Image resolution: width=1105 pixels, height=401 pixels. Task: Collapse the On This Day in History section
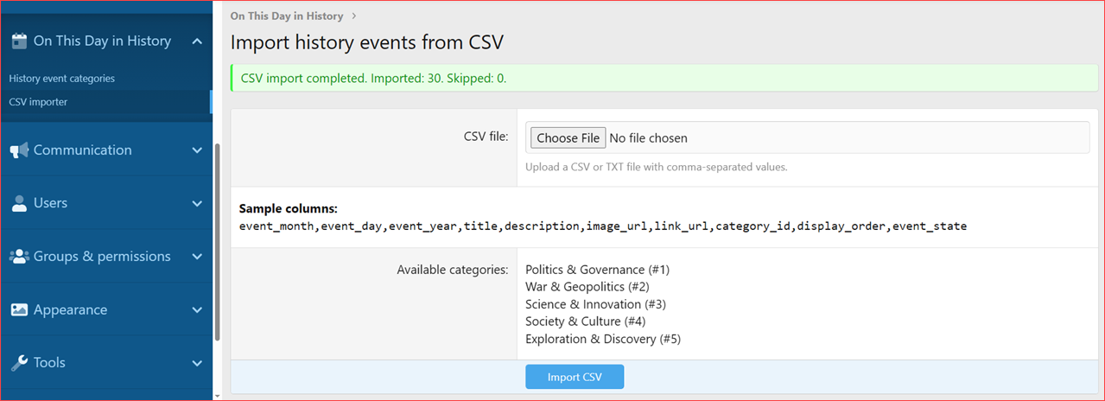point(197,41)
